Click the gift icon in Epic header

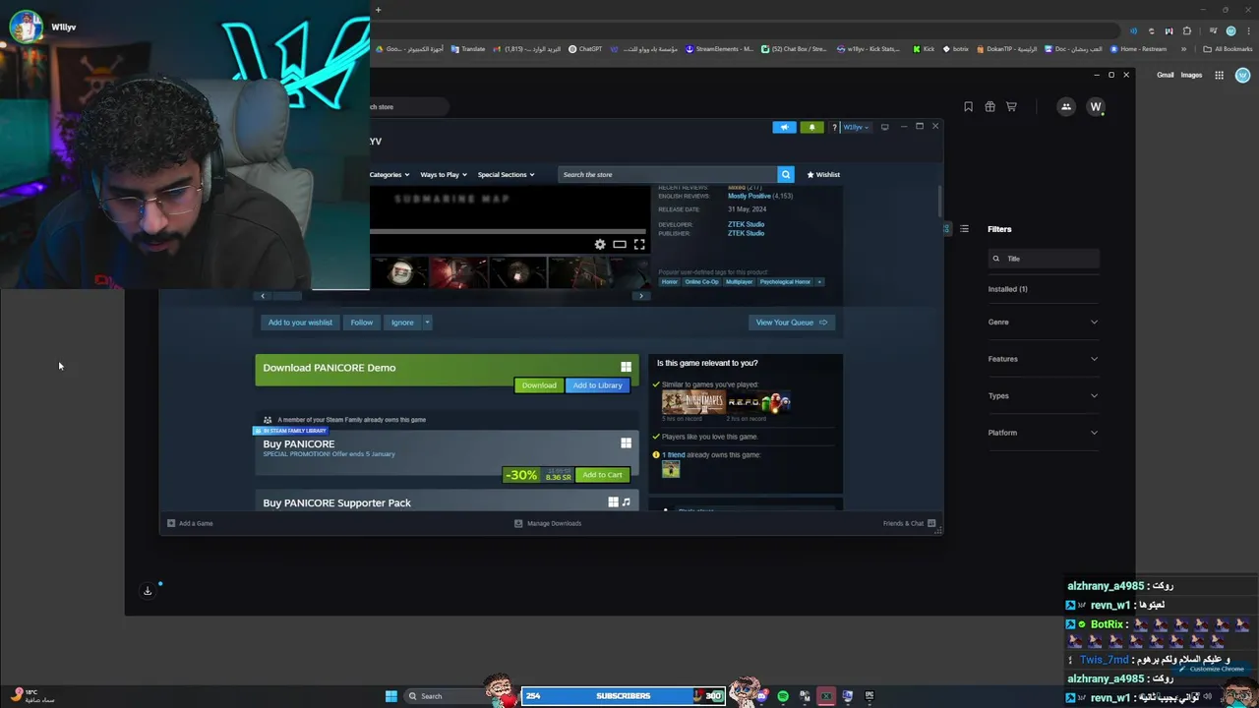coord(989,106)
